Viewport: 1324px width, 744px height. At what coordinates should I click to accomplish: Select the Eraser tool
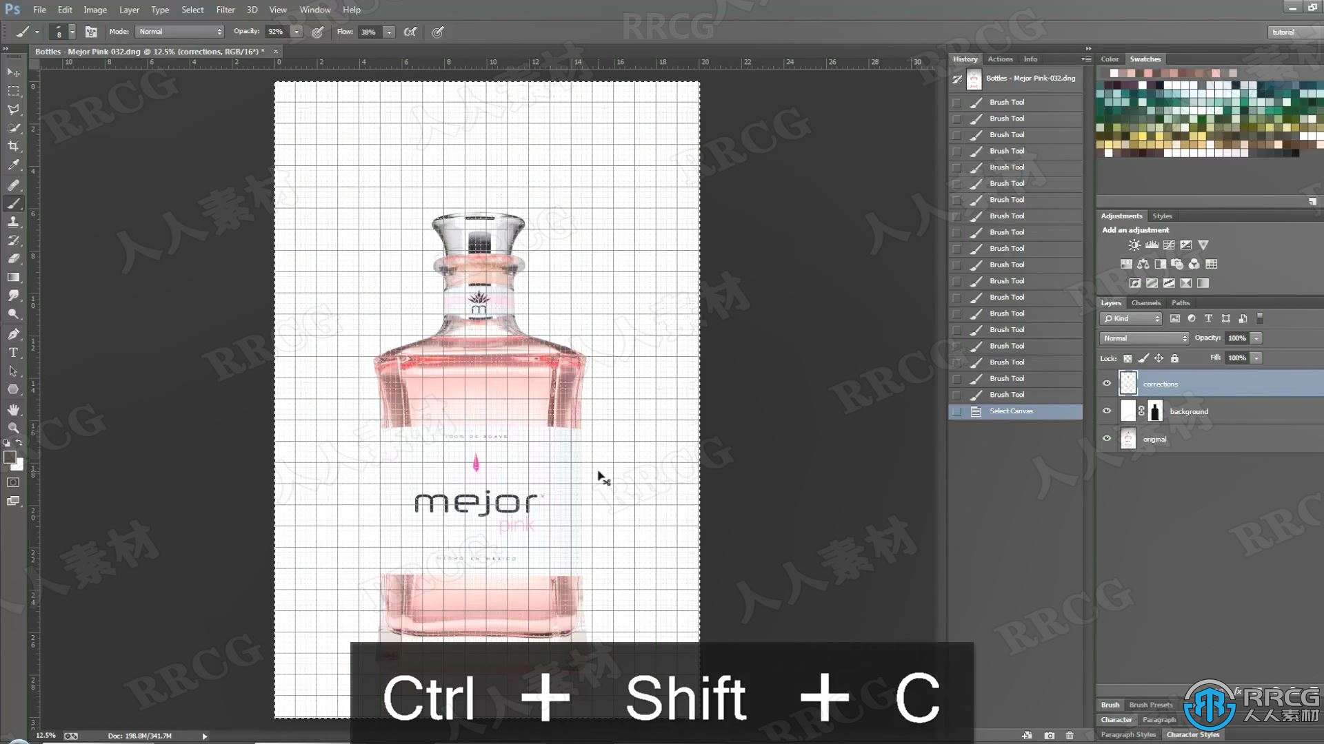pos(13,258)
